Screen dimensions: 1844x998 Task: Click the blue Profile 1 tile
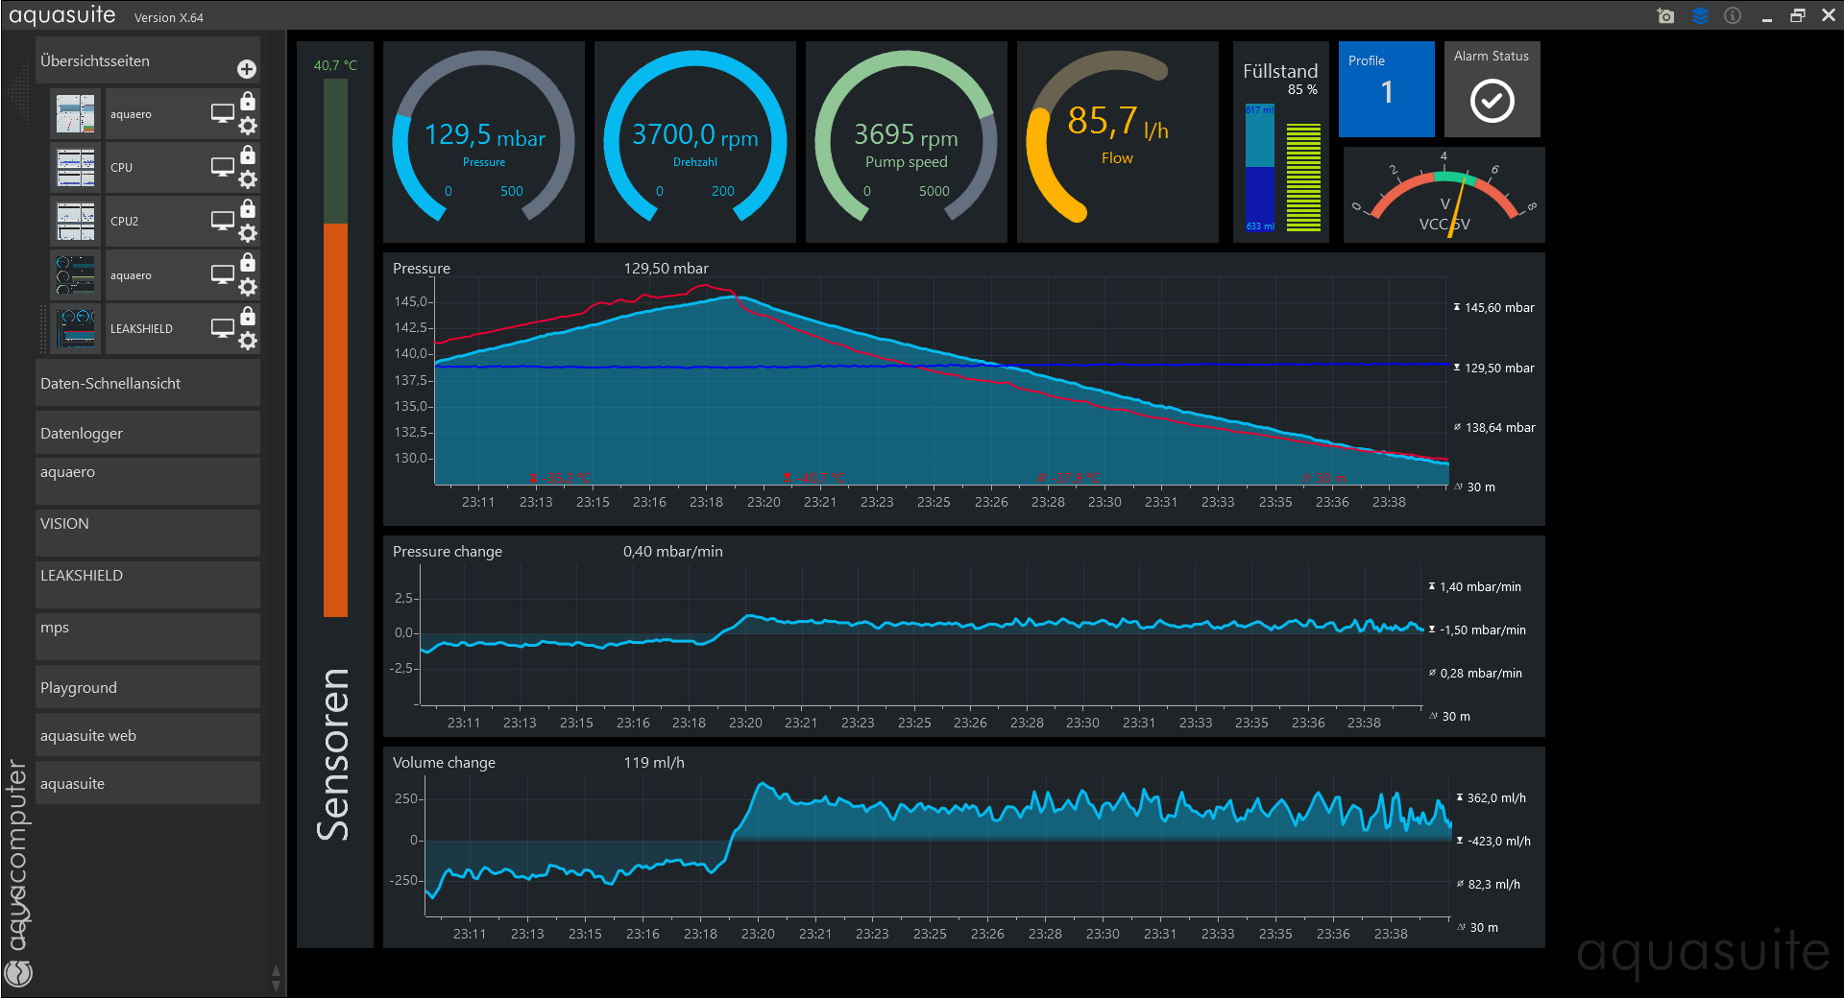[x=1386, y=89]
